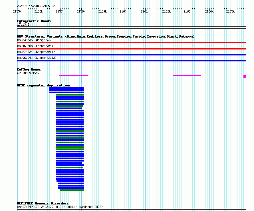The image size is (254, 211).
Task: Click the thick red nsv469765 loss bar
Action: pos(131,49)
